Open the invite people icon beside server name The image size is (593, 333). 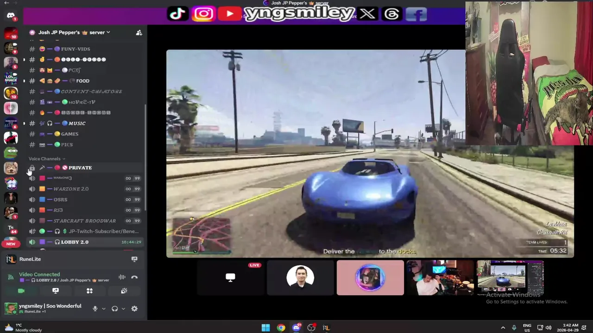pyautogui.click(x=139, y=32)
